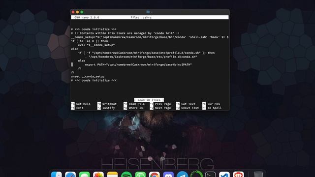Click the 'Next Page' nano shortcut label
This screenshot has width=315, height=177.
(163, 108)
